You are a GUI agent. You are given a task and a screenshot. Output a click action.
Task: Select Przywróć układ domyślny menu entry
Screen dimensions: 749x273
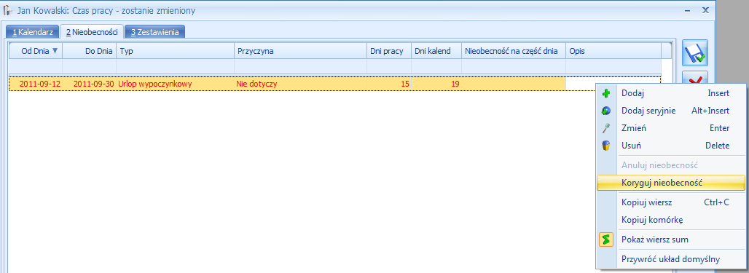coord(670,260)
